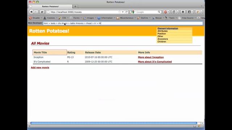Click the 2009-12-25 release date cell
This screenshot has width=232, height=130.
point(99,62)
